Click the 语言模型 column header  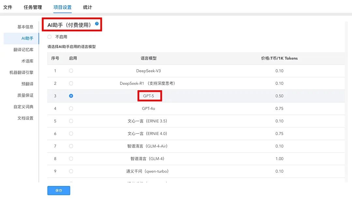149,58
